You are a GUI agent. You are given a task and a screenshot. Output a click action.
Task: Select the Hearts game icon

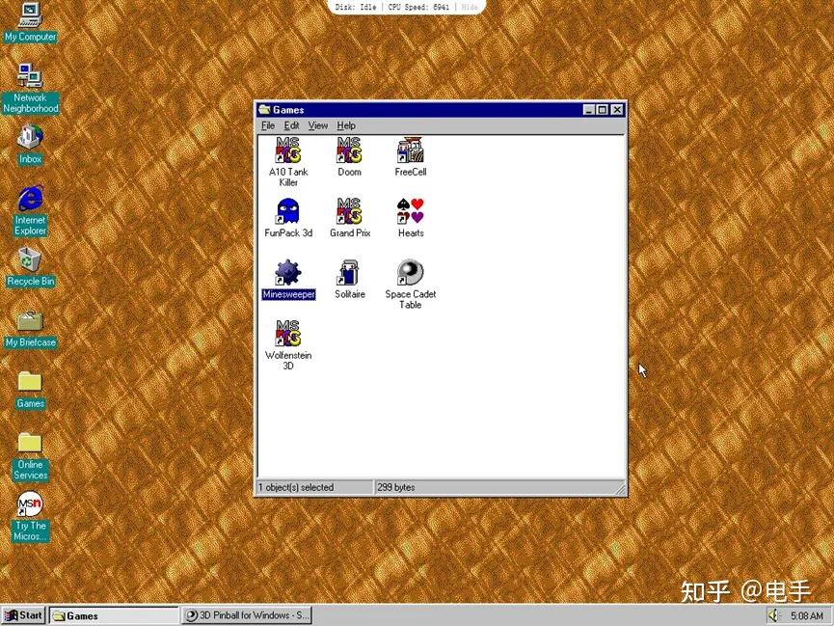coord(410,214)
